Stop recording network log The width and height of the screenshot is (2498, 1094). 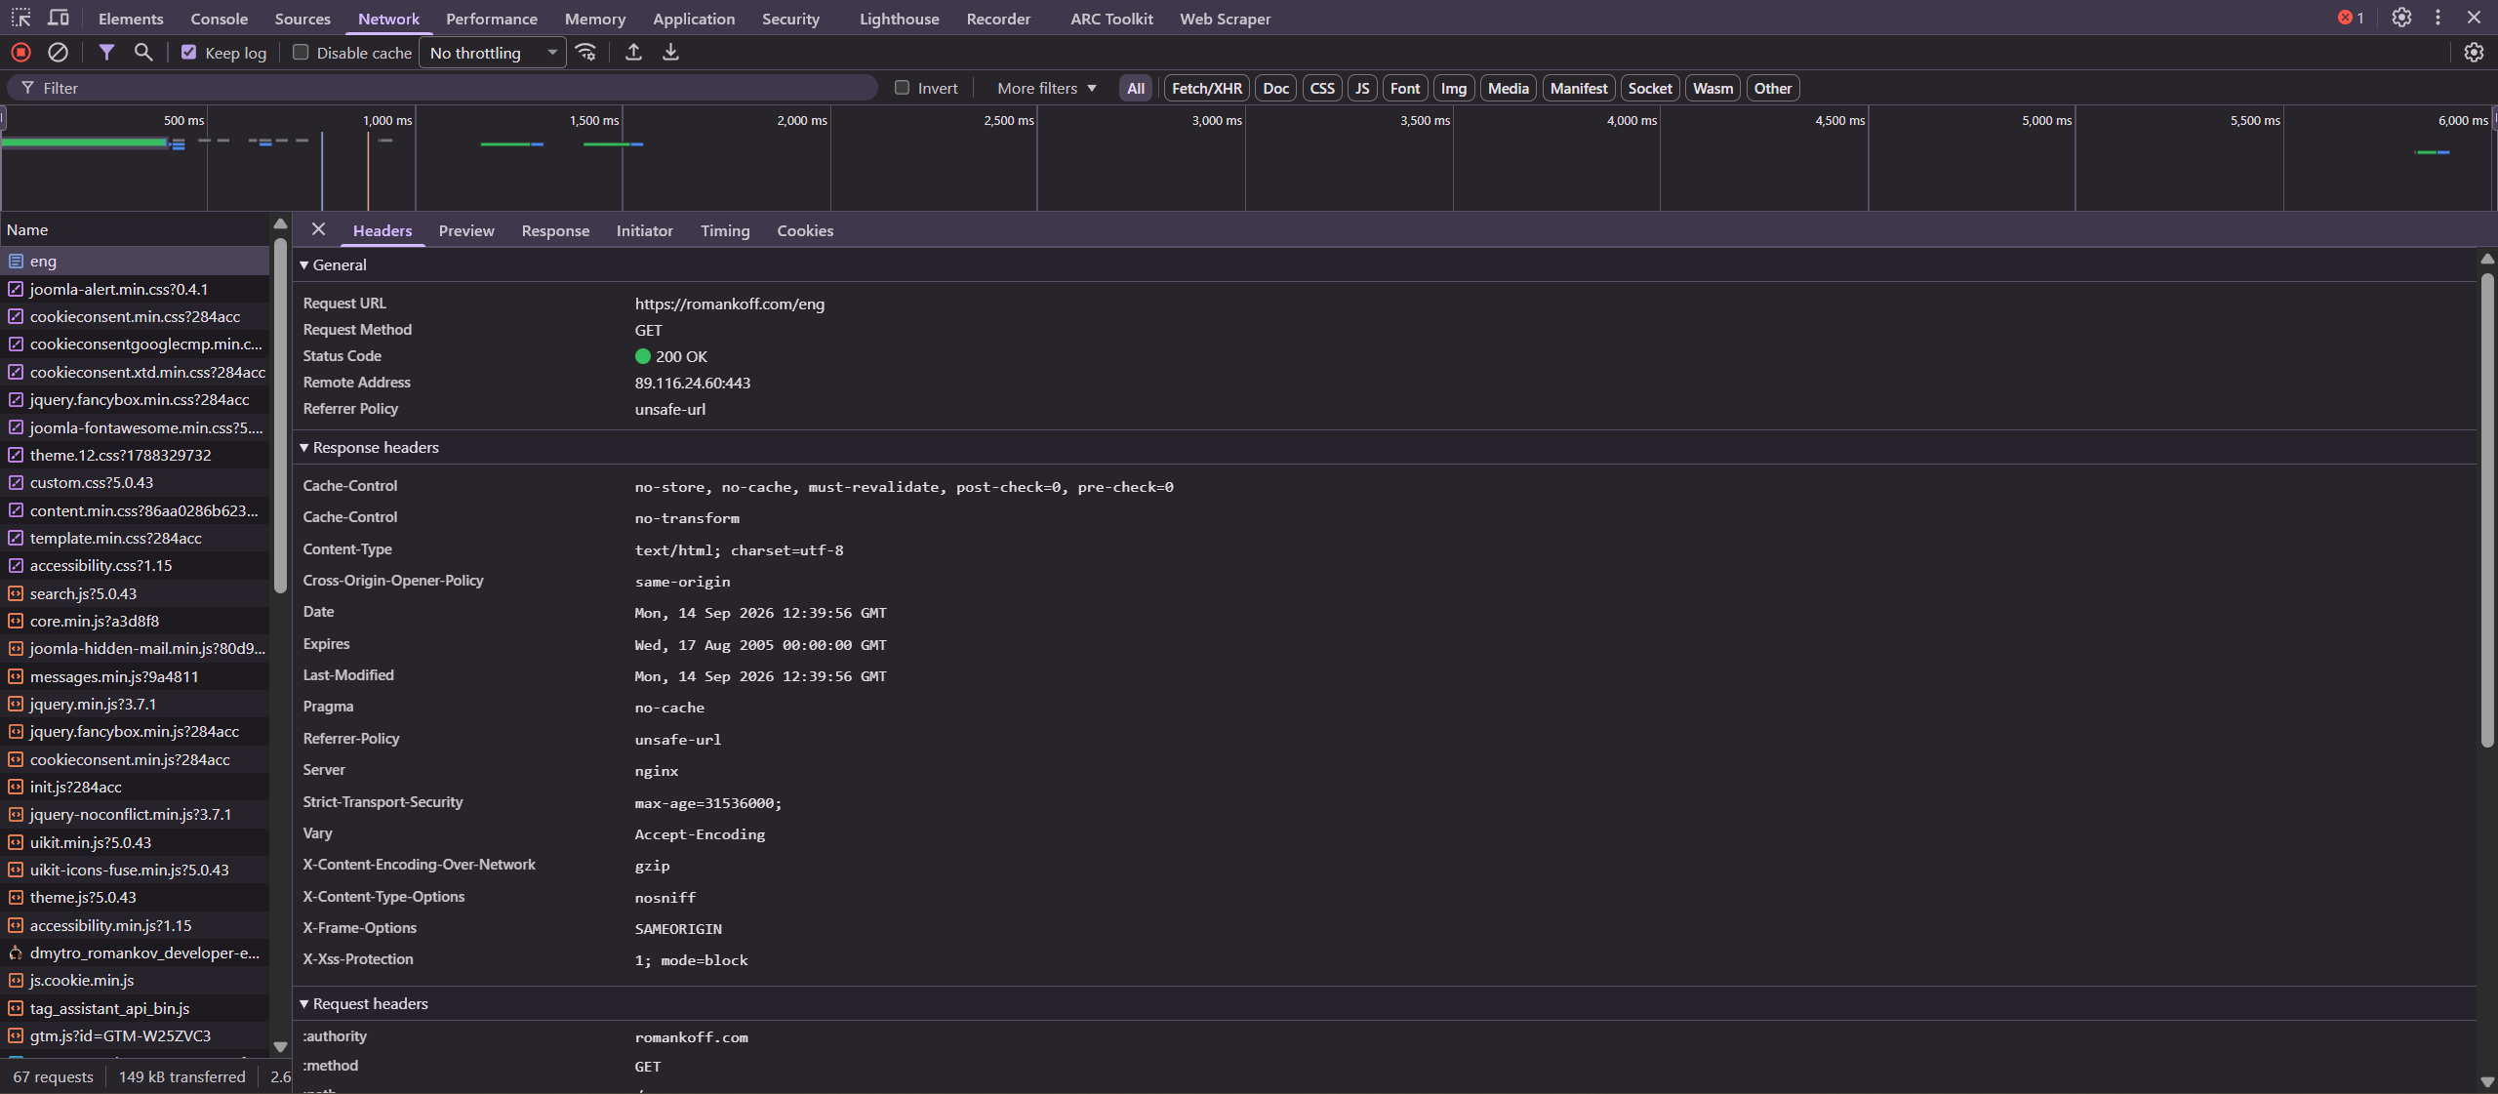[x=20, y=53]
